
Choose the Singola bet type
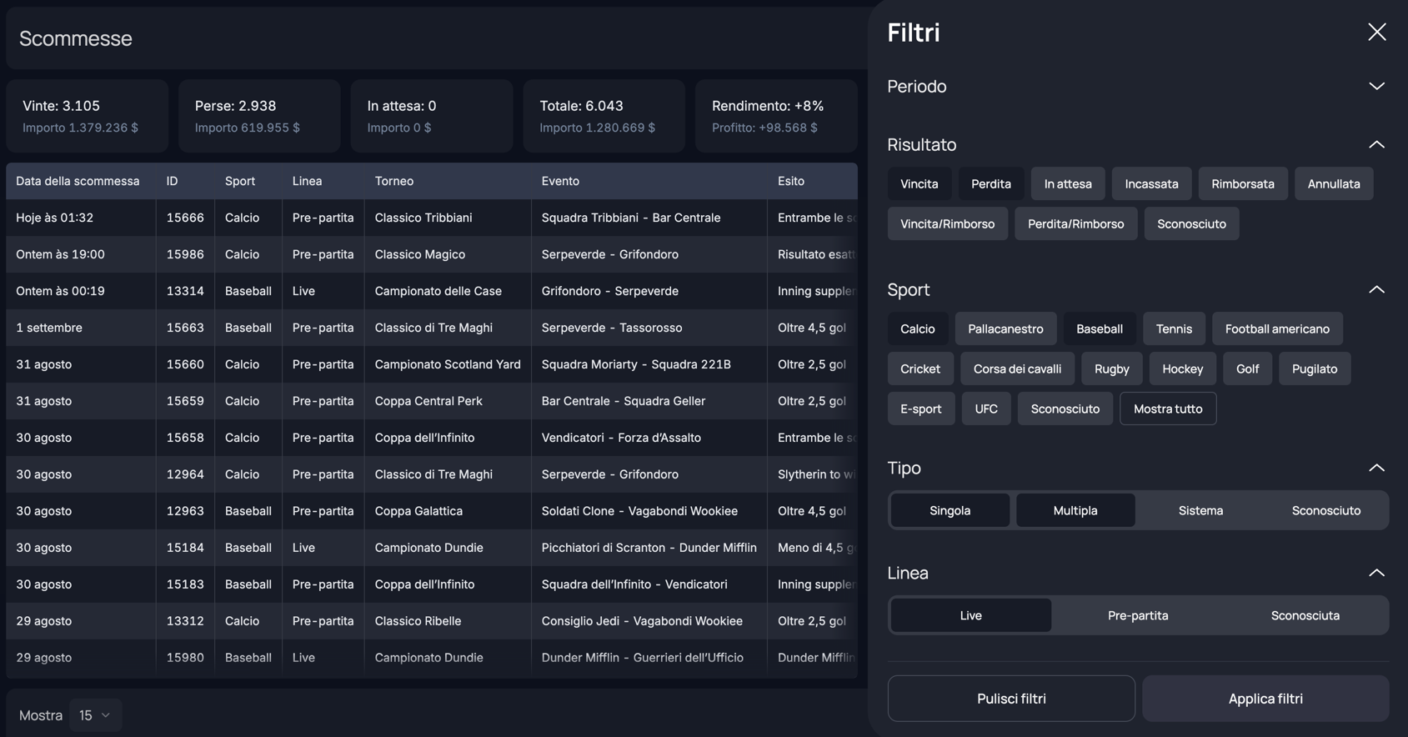coord(950,511)
